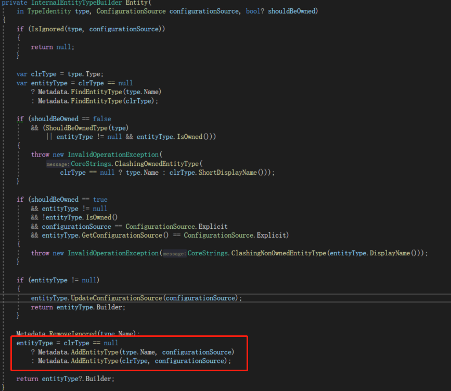Click the 'true' literal

point(100,200)
